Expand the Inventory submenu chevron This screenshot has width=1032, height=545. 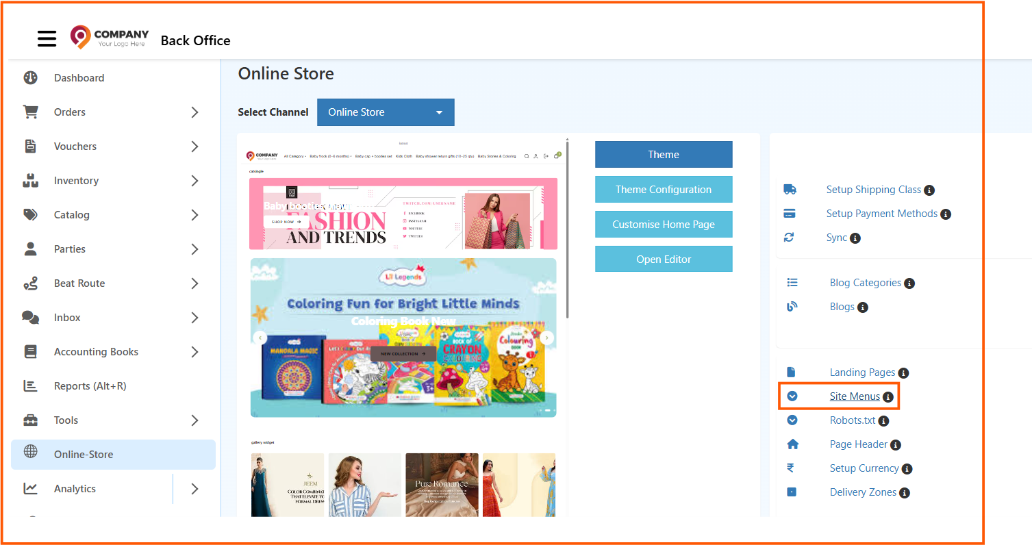coord(194,181)
